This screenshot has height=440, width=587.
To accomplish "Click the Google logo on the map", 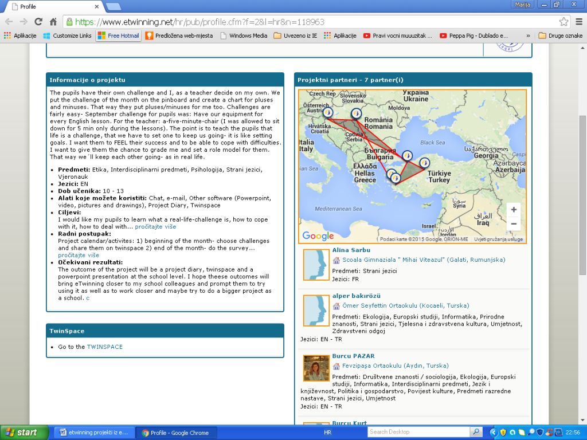I will pyautogui.click(x=318, y=235).
